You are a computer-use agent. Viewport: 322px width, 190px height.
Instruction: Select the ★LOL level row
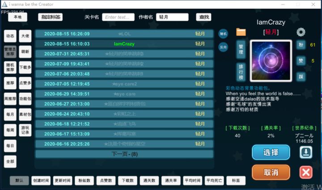[124, 34]
